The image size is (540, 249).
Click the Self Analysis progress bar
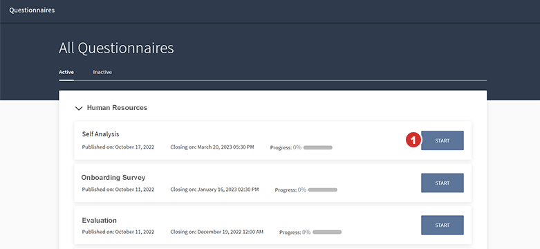point(318,147)
